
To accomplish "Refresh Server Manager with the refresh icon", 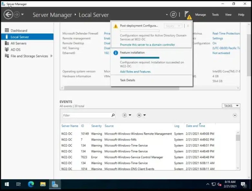I will tap(173, 15).
